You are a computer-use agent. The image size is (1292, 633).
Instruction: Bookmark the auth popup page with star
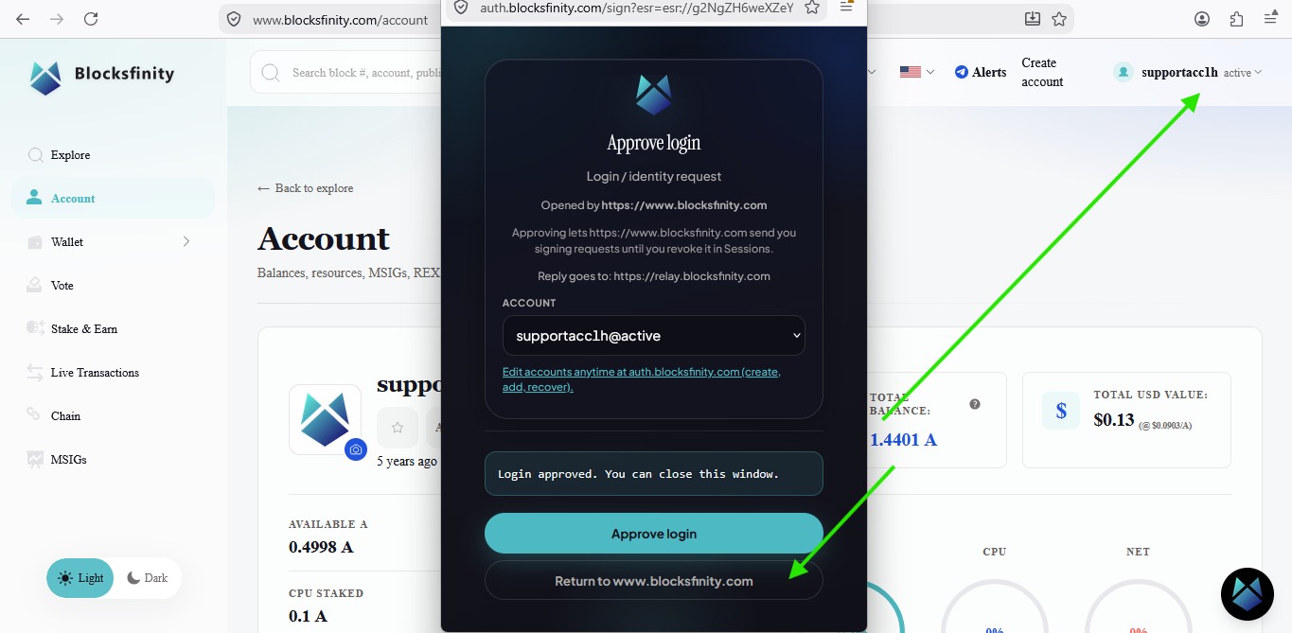pos(811,8)
